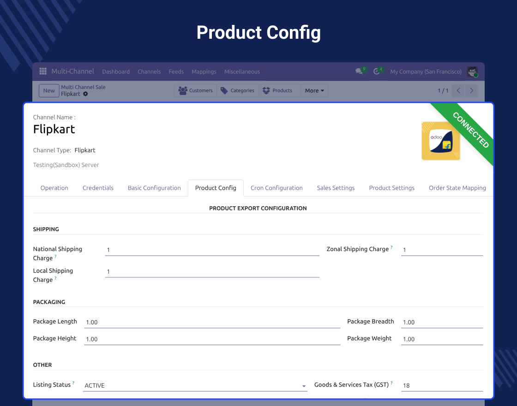Click the Testing(Sandbox) Server text

point(66,165)
